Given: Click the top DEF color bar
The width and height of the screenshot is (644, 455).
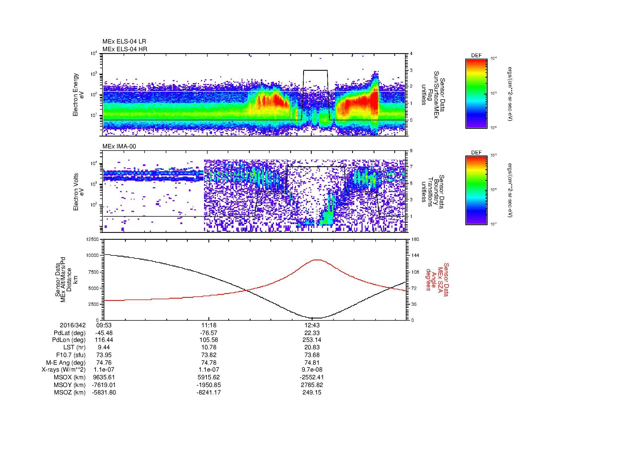Looking at the screenshot, I should tap(476, 93).
